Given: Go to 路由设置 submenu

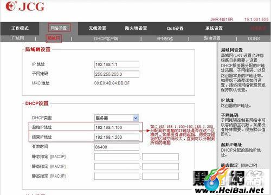Looking at the screenshot, I should pyautogui.click(x=212, y=38).
